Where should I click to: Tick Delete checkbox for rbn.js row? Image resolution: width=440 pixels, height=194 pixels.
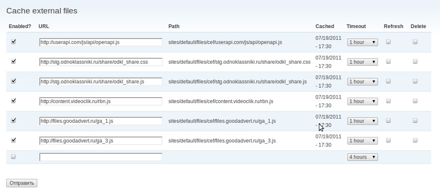(x=415, y=101)
